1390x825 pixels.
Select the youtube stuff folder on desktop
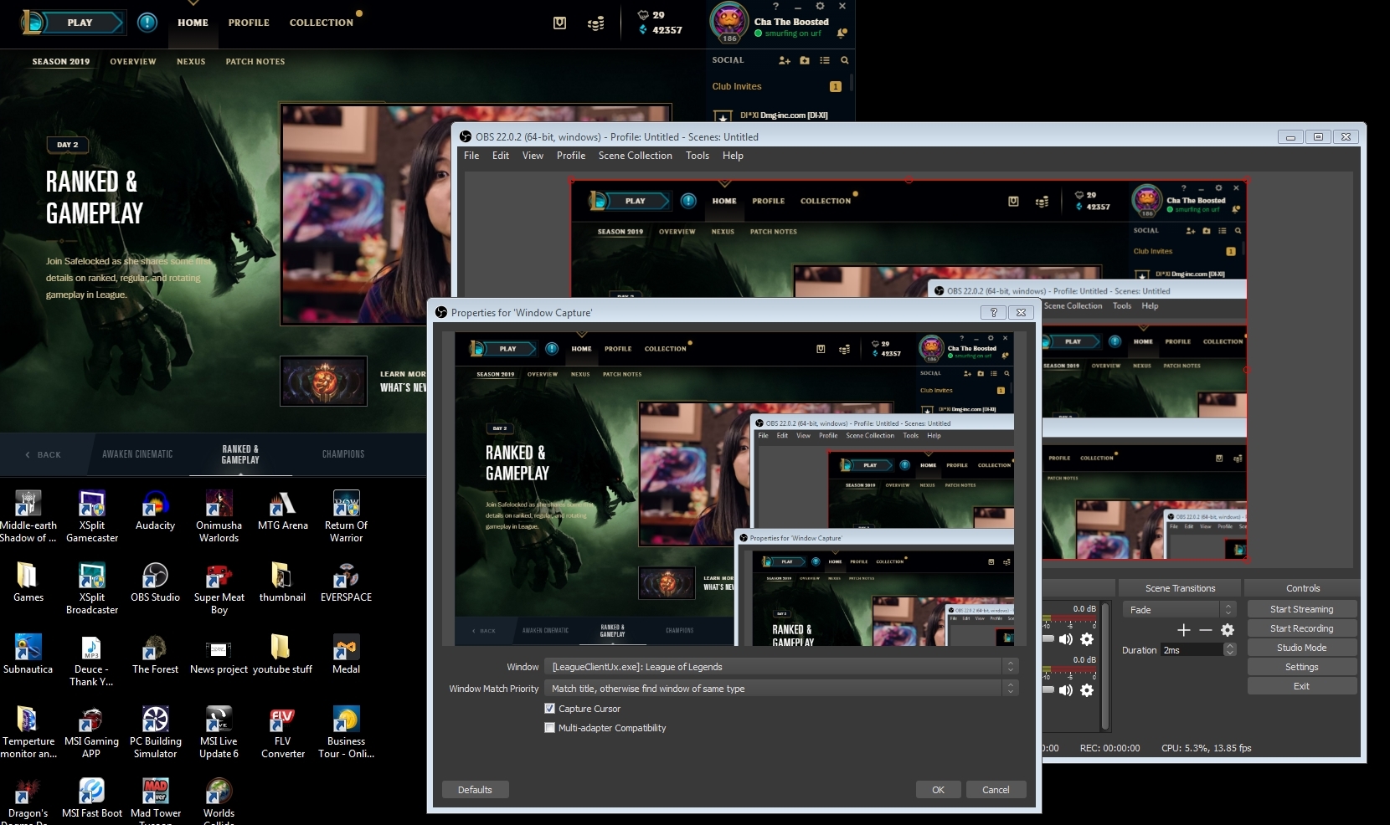click(282, 654)
